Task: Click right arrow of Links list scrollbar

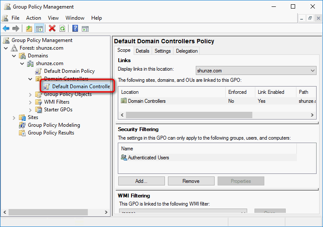Action: point(312,115)
